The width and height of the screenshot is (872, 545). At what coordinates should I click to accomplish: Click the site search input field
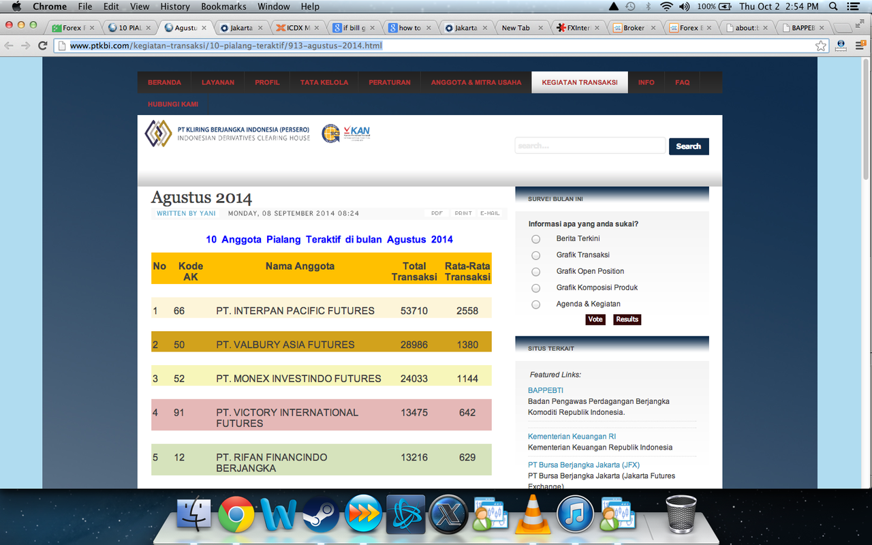click(x=590, y=146)
